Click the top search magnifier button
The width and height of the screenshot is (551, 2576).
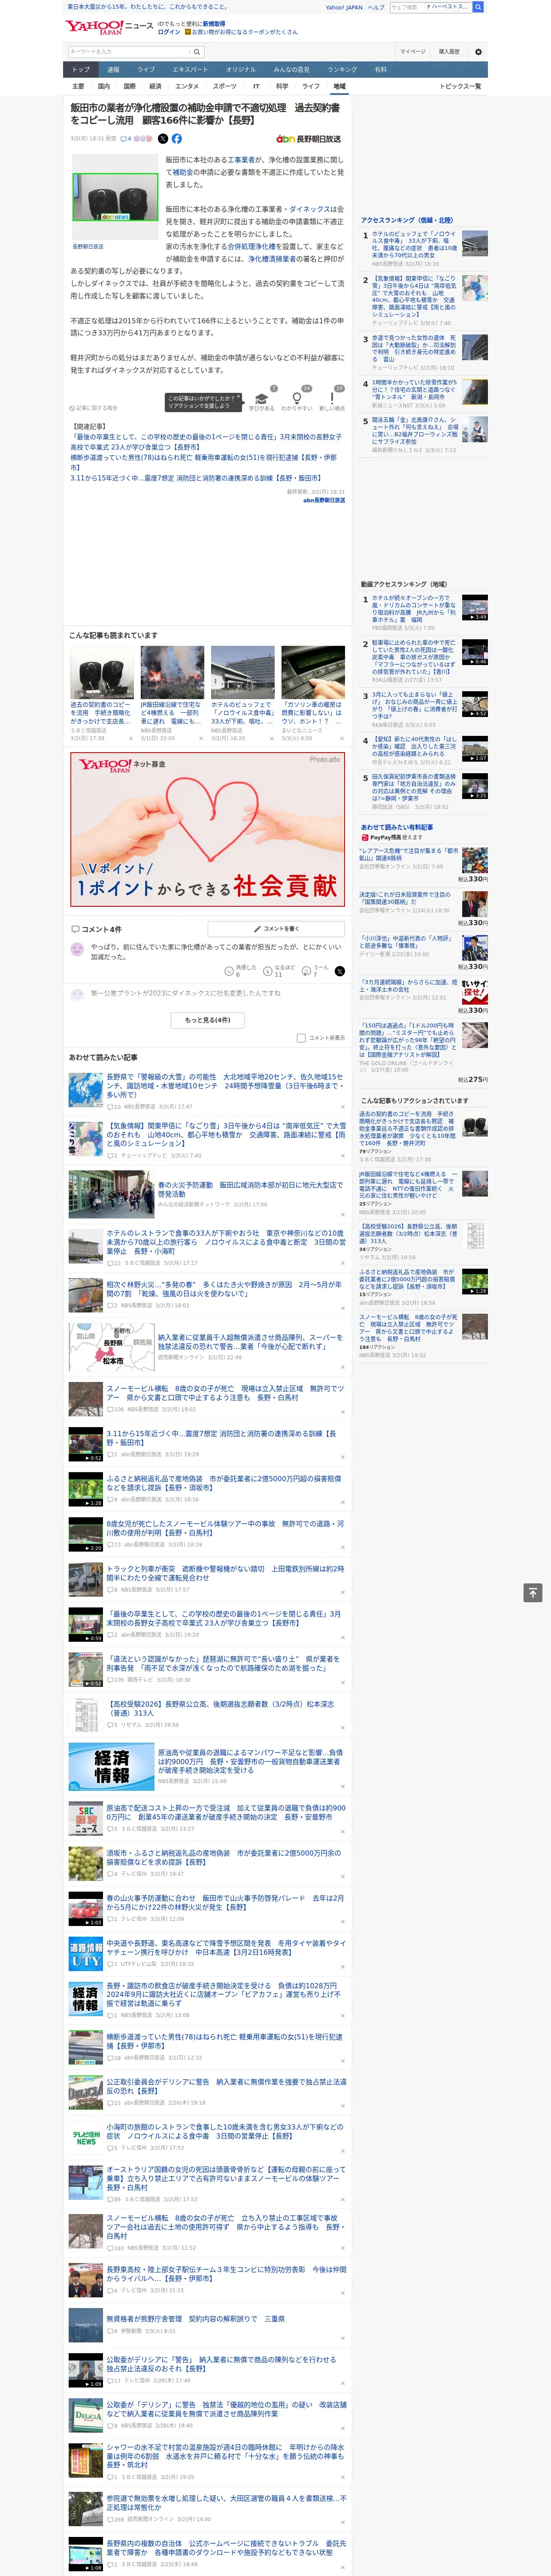(478, 7)
